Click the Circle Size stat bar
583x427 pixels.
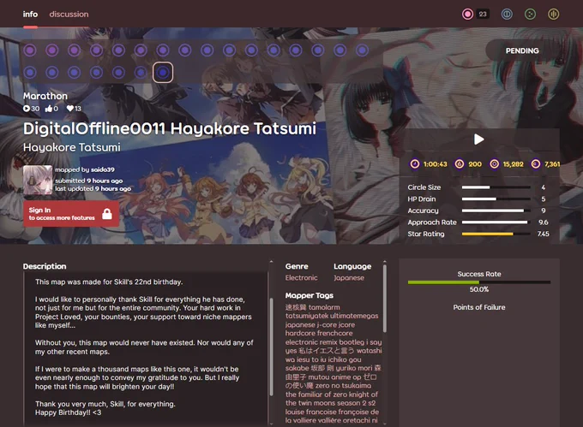coord(496,187)
